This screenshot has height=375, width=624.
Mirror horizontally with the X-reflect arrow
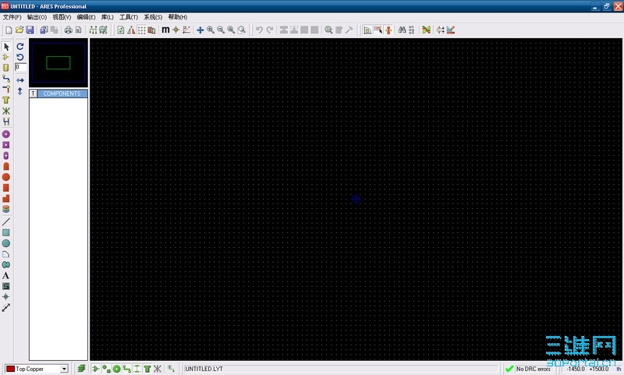click(x=20, y=80)
